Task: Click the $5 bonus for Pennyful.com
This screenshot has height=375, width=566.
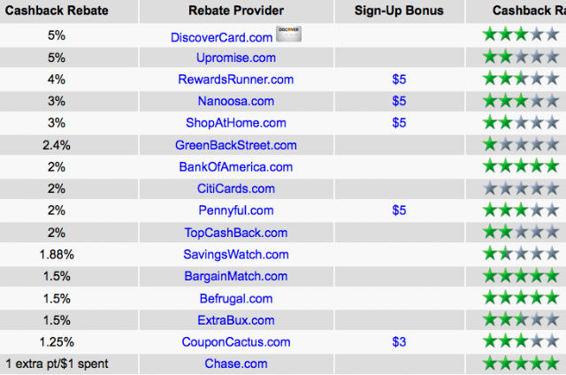Action: (399, 210)
